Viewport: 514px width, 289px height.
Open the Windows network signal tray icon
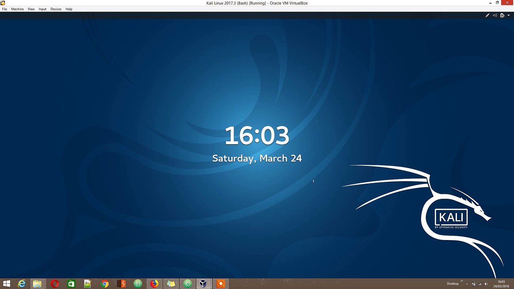tap(480, 284)
